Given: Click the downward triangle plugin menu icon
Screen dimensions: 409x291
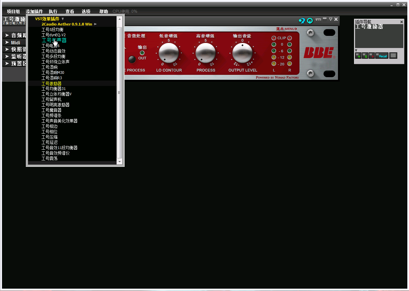Looking at the screenshot, I should tap(330, 19).
